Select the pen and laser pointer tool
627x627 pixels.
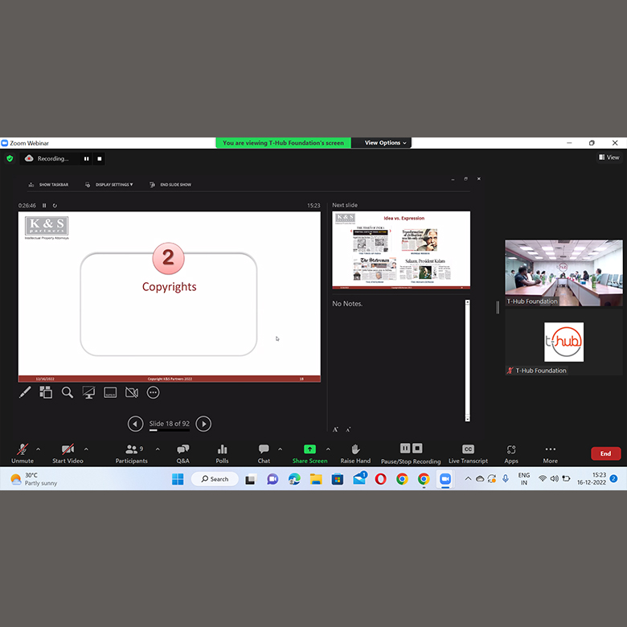tap(25, 392)
